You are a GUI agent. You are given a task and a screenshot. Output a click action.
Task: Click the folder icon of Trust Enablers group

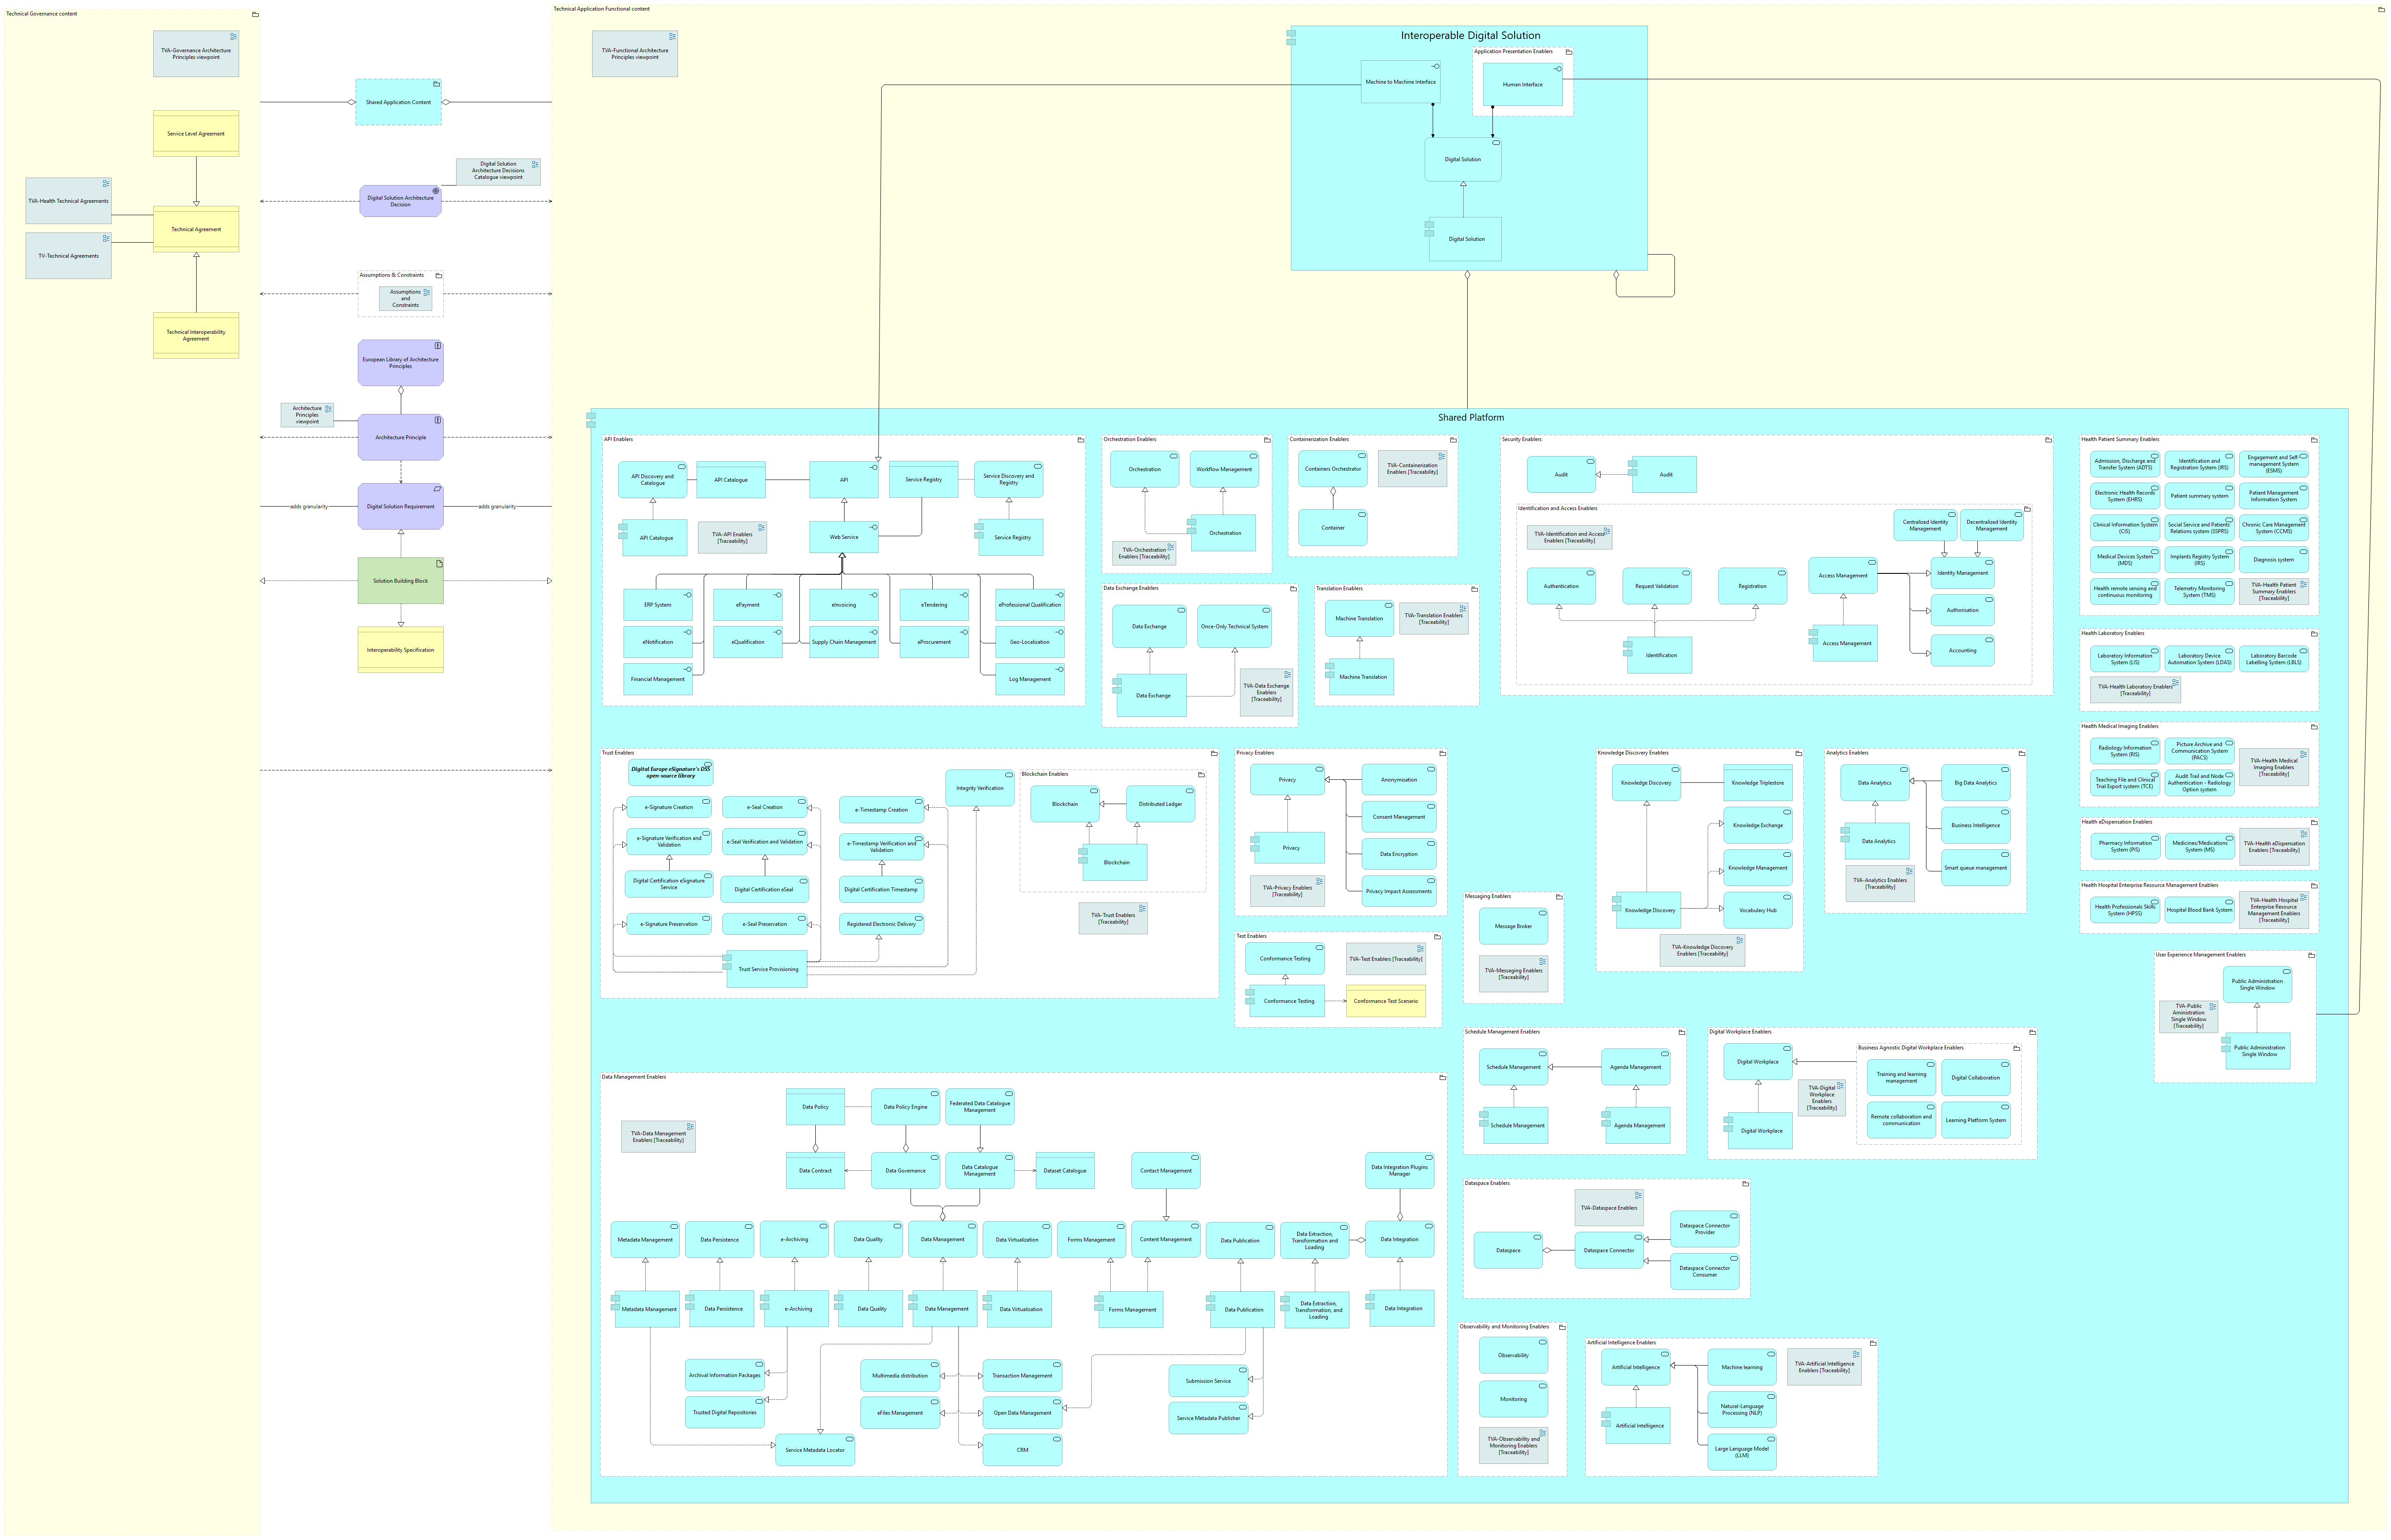tap(1214, 753)
